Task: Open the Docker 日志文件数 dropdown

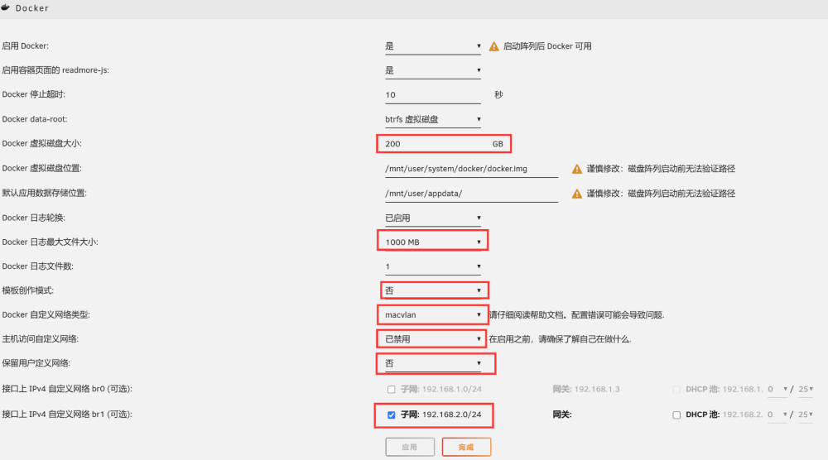Action: [x=432, y=266]
